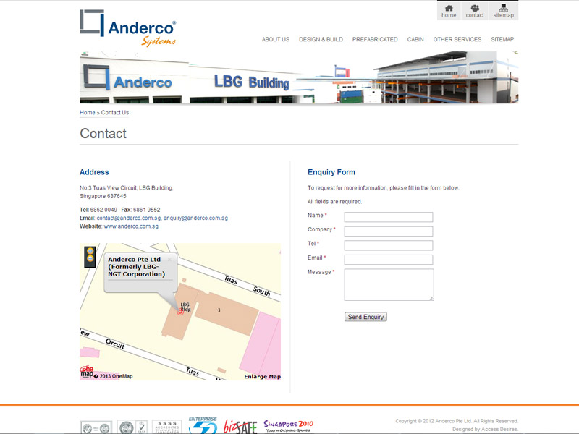
Task: Click the 'Singapore 637645' address line
Action: (103, 196)
